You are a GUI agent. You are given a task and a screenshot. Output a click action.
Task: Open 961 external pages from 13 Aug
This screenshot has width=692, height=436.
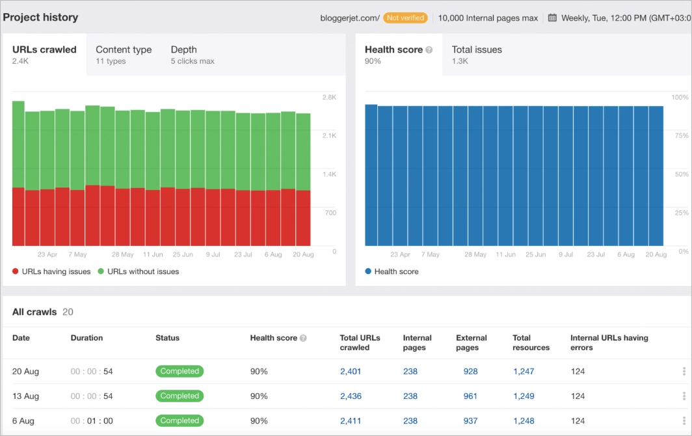(x=470, y=396)
